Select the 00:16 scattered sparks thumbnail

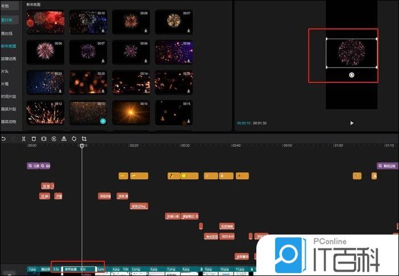click(x=173, y=82)
